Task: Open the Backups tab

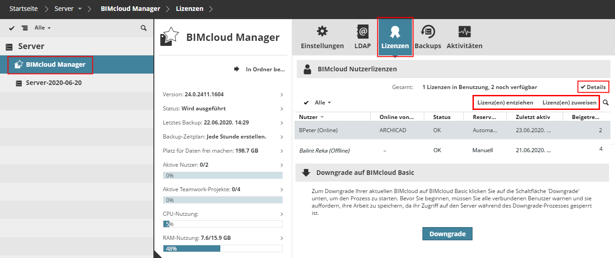Action: tap(427, 37)
